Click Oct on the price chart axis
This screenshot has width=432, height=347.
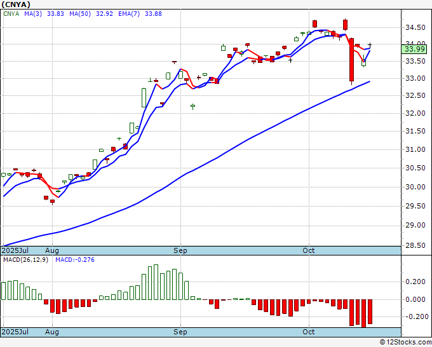[309, 250]
